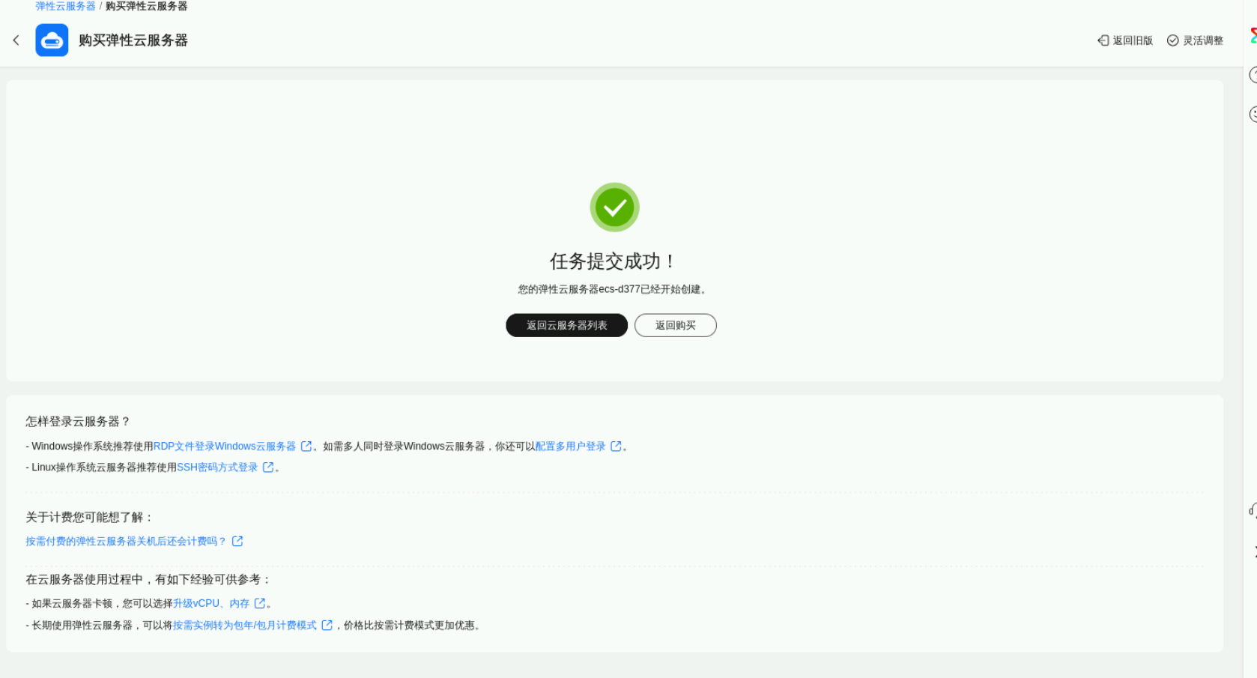Image resolution: width=1257 pixels, height=678 pixels.
Task: Click the 怎样登录云服务器 heading
Action: 78,422
